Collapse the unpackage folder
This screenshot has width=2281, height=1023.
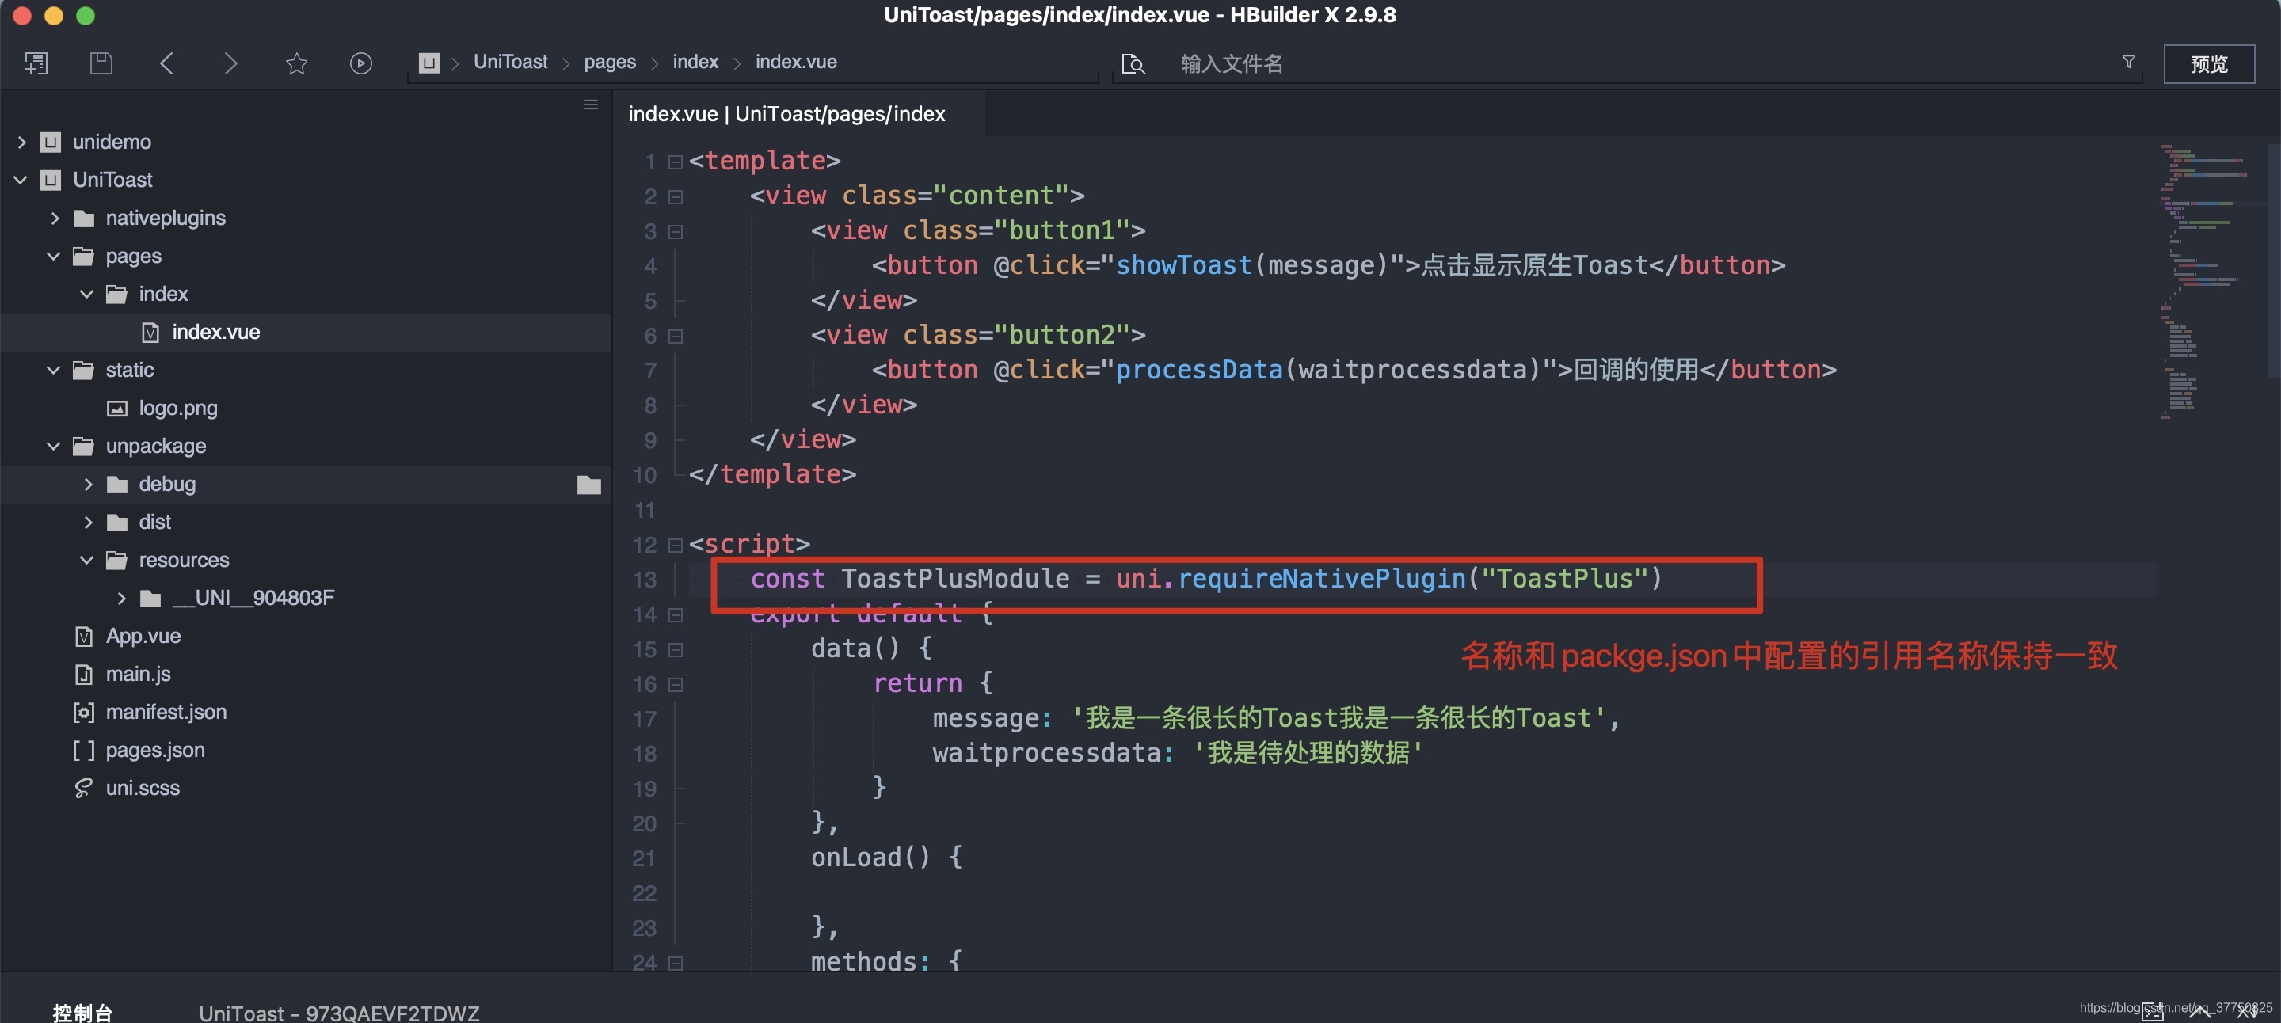[x=54, y=446]
